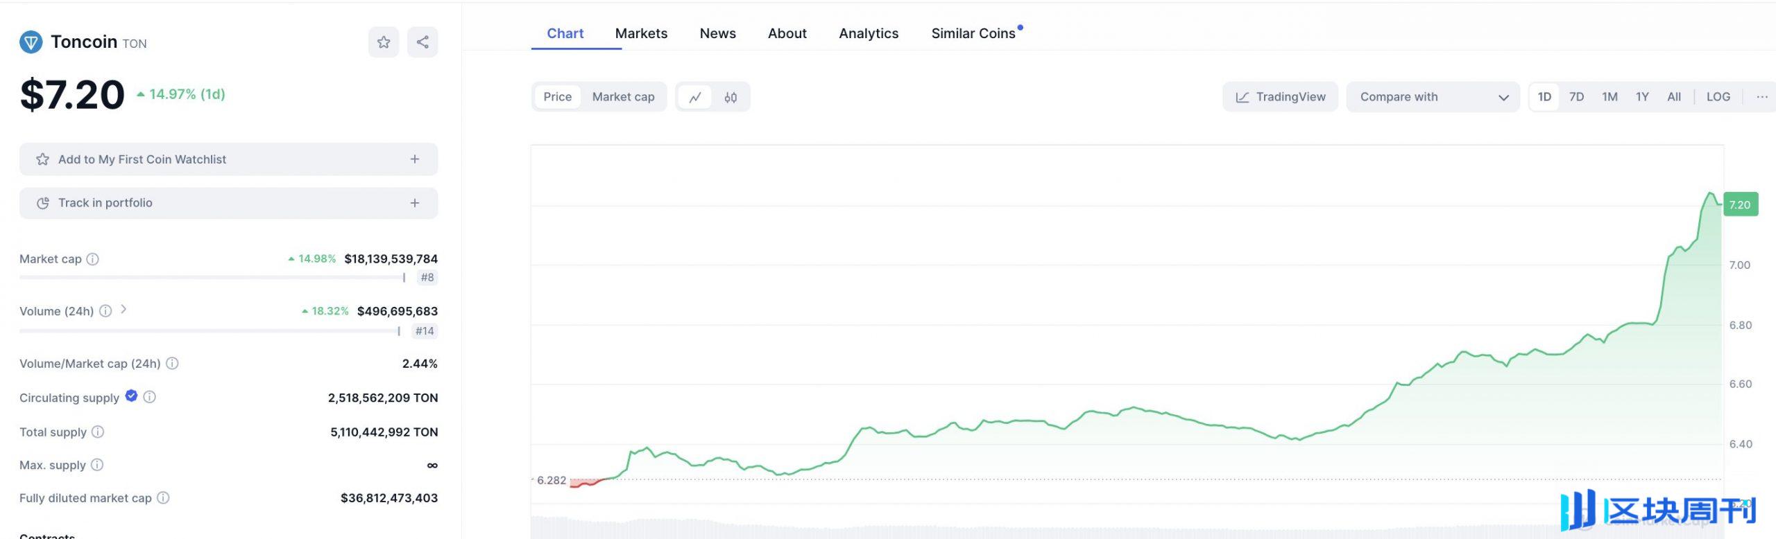Select the 7D time range
The height and width of the screenshot is (539, 1776).
1576,97
